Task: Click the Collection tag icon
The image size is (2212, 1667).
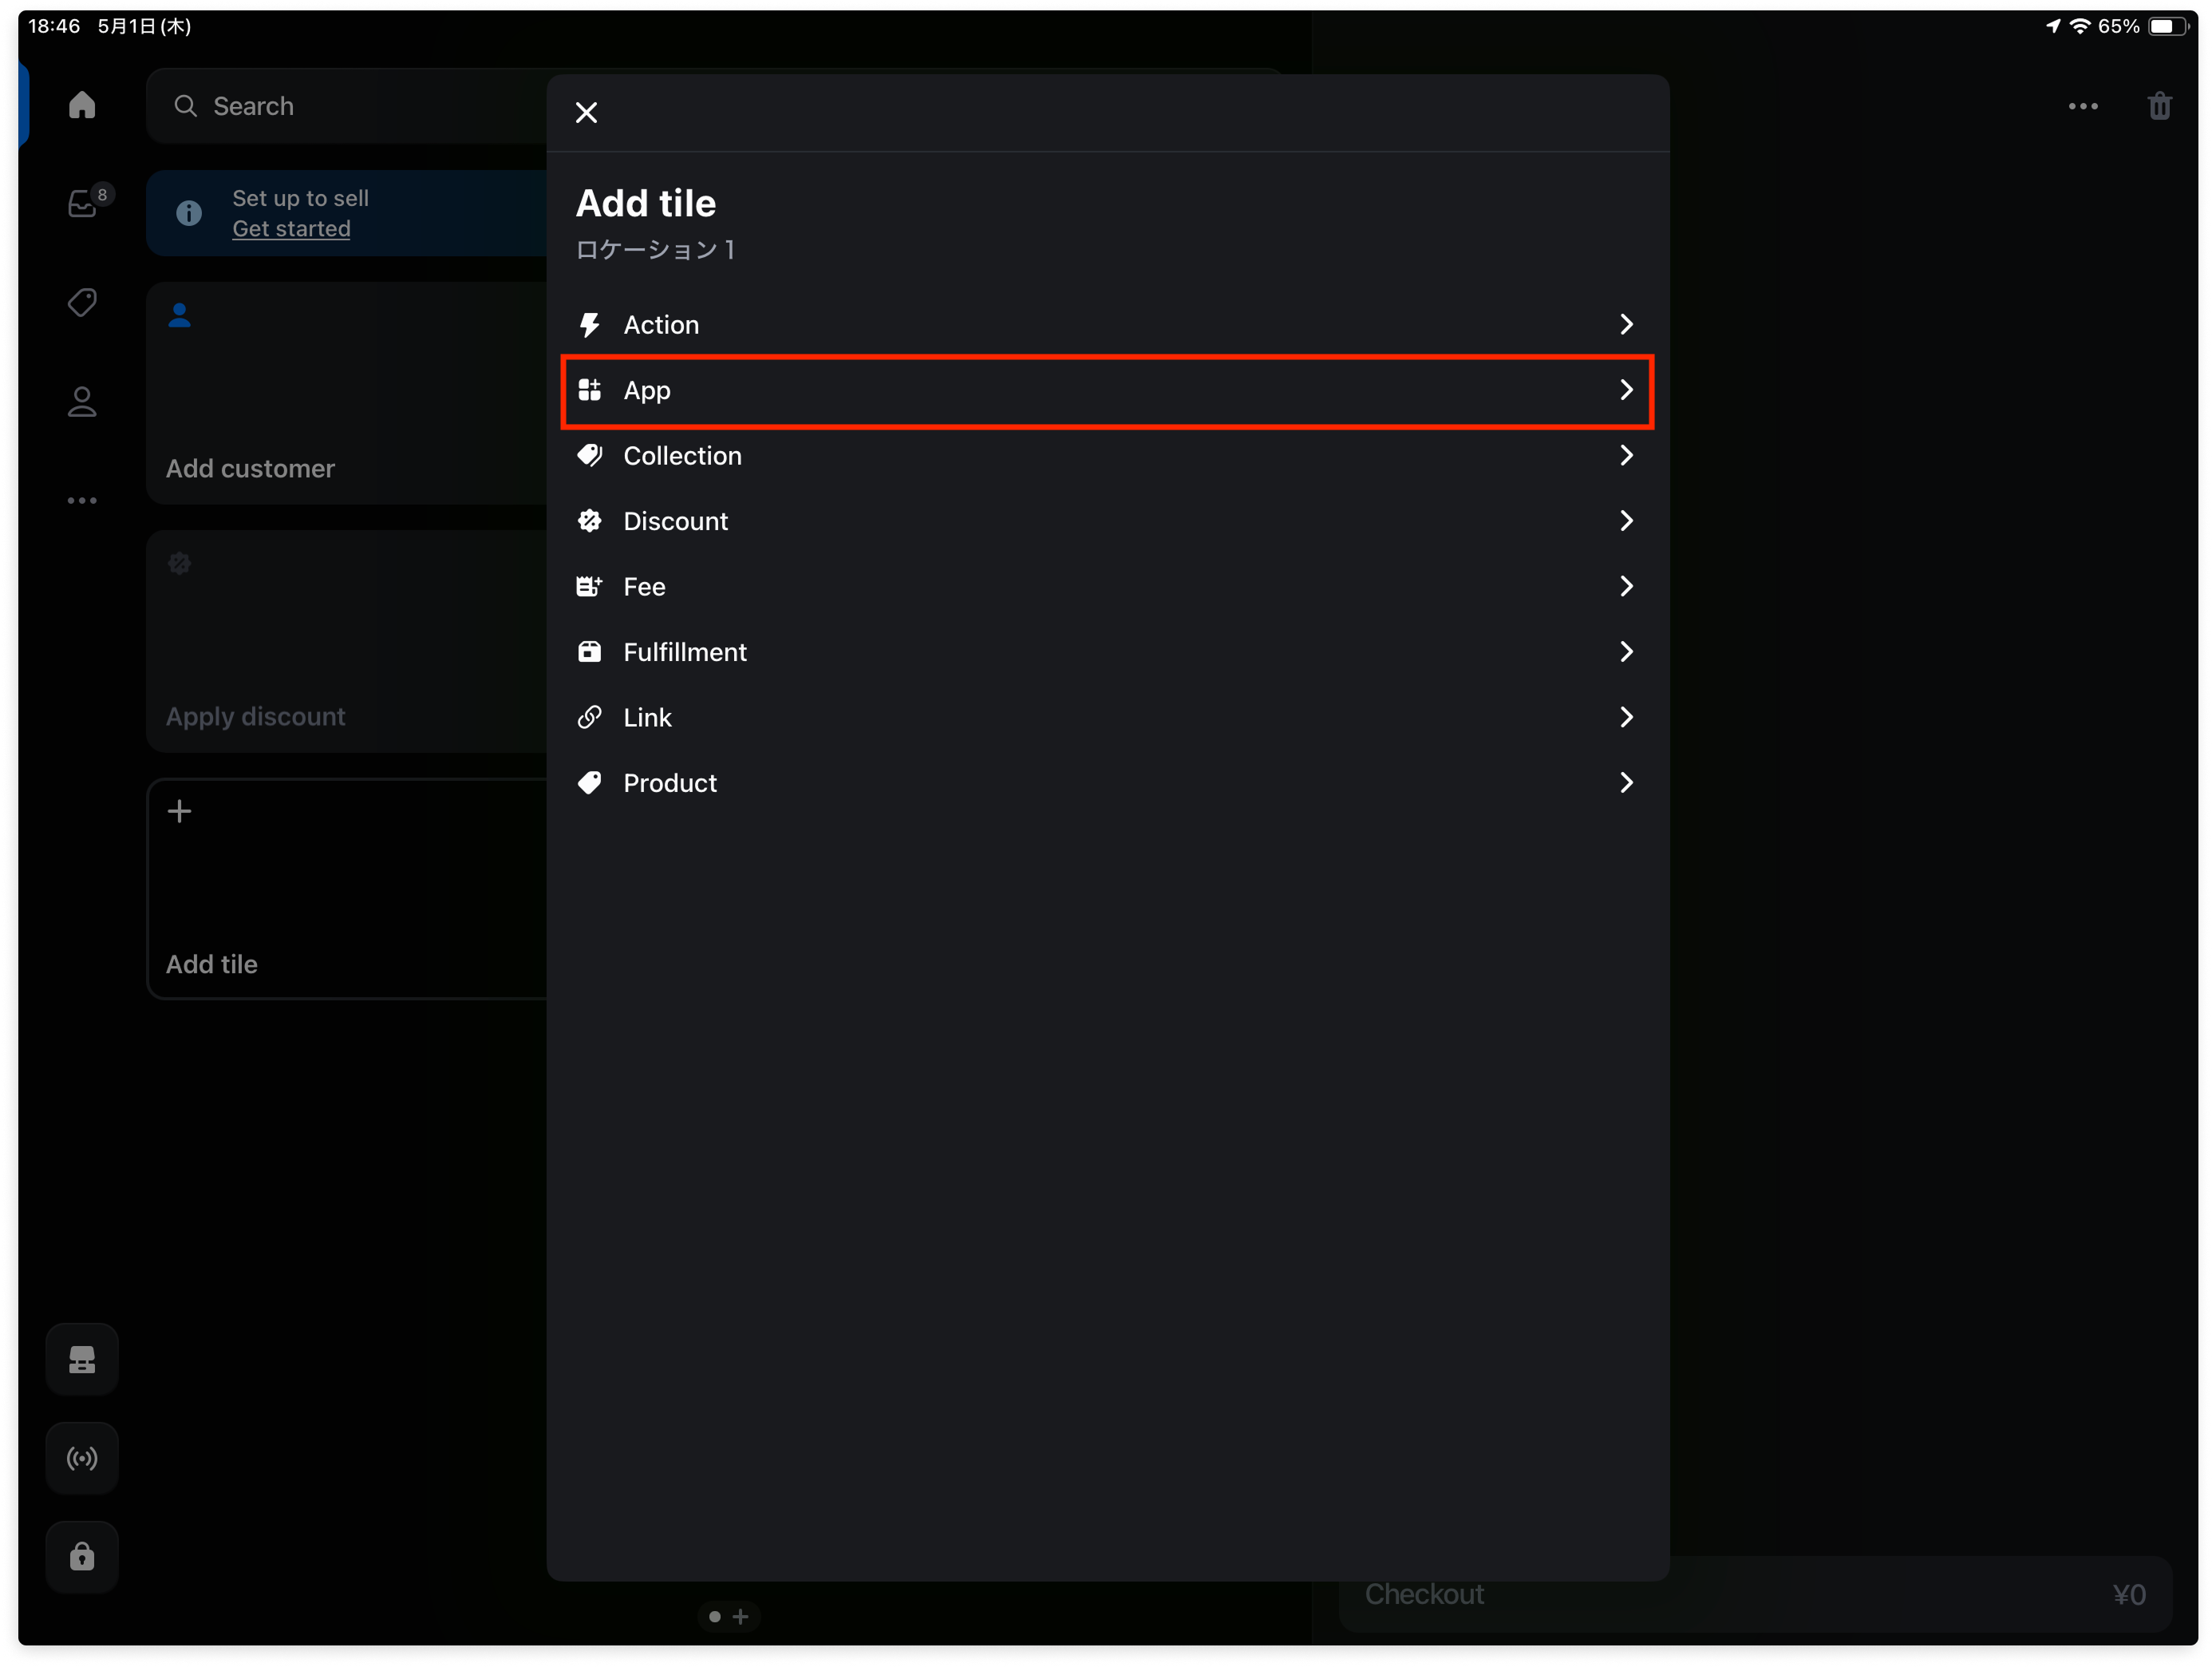Action: click(x=590, y=455)
